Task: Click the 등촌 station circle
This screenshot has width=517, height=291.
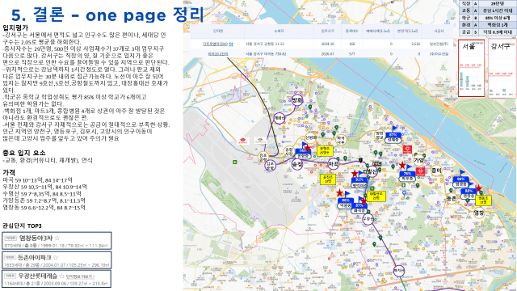Action: tap(452, 199)
